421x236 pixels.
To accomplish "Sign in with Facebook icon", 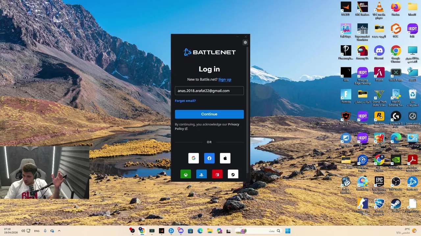I will (x=209, y=158).
